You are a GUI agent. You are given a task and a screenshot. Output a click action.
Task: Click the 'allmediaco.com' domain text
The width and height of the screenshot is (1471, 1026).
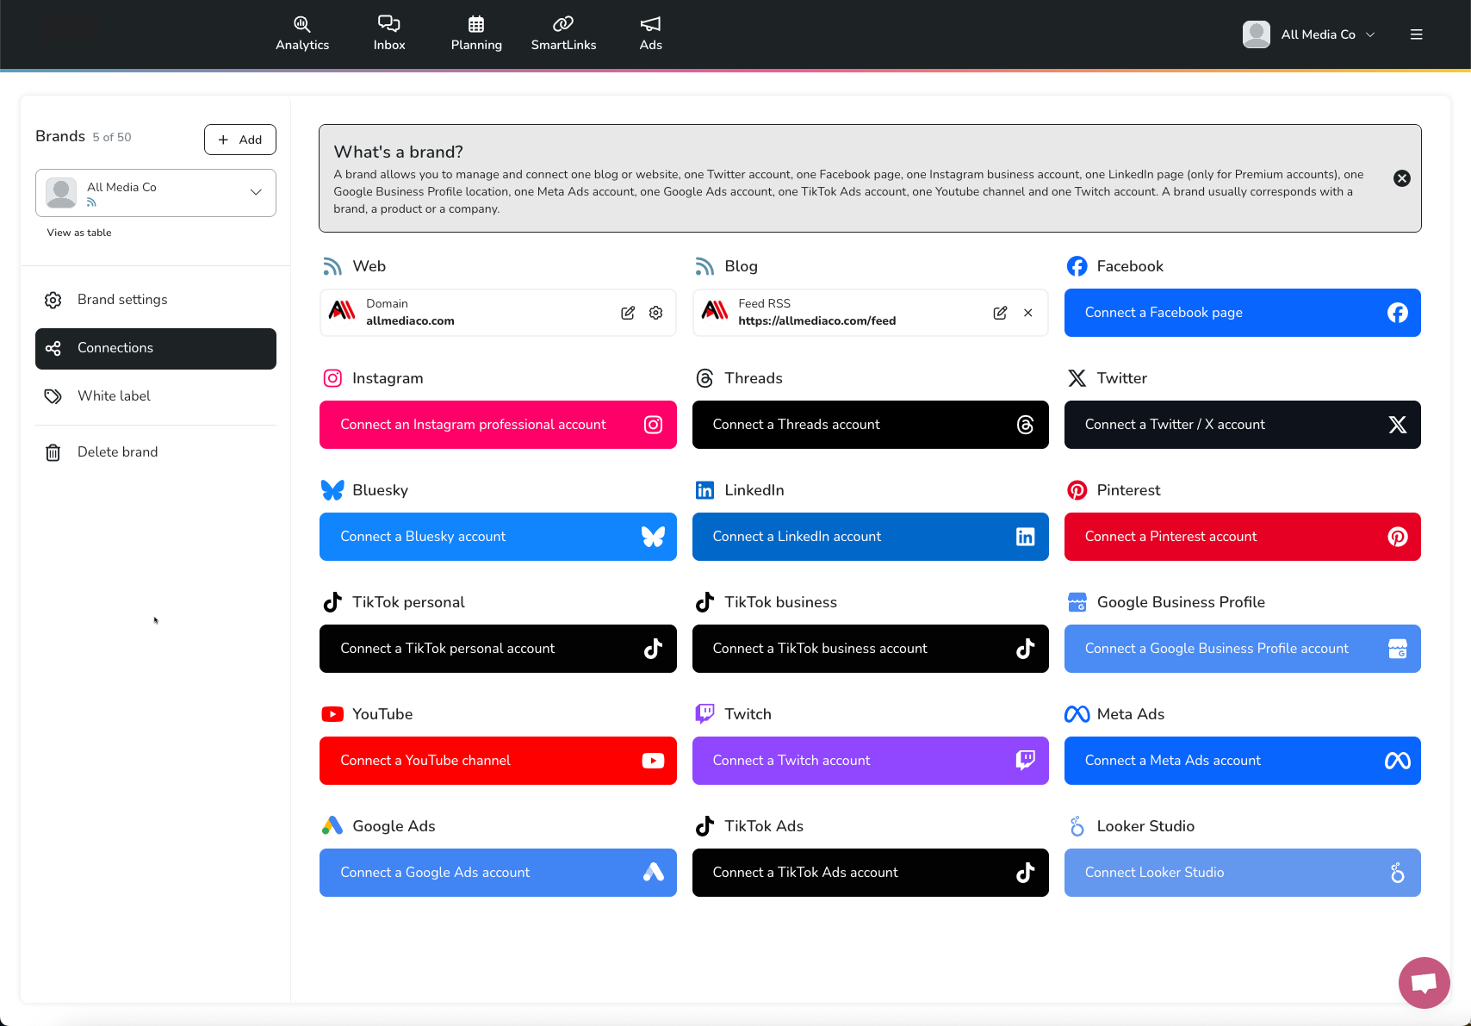click(410, 320)
